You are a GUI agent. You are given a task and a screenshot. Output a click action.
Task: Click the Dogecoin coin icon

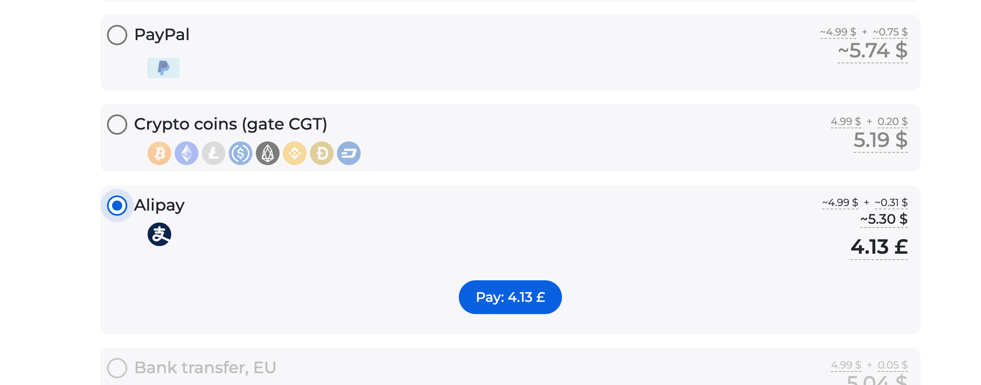[x=322, y=153]
